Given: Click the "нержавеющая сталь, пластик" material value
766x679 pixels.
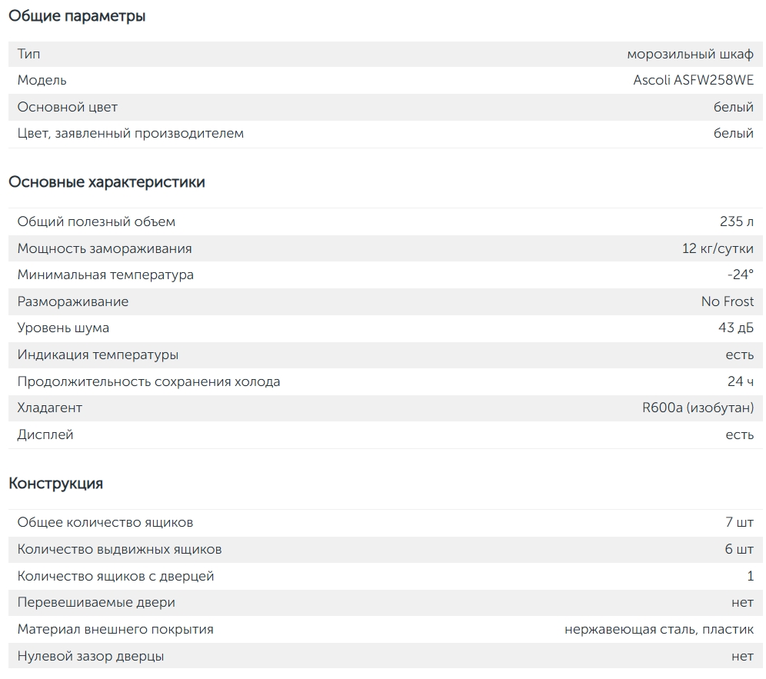Looking at the screenshot, I should coord(658,629).
